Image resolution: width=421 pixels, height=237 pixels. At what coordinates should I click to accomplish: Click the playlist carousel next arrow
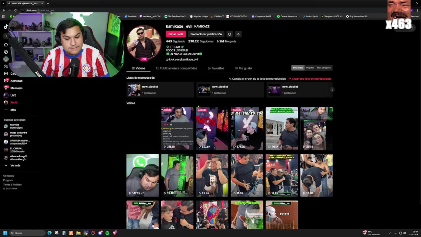333,90
